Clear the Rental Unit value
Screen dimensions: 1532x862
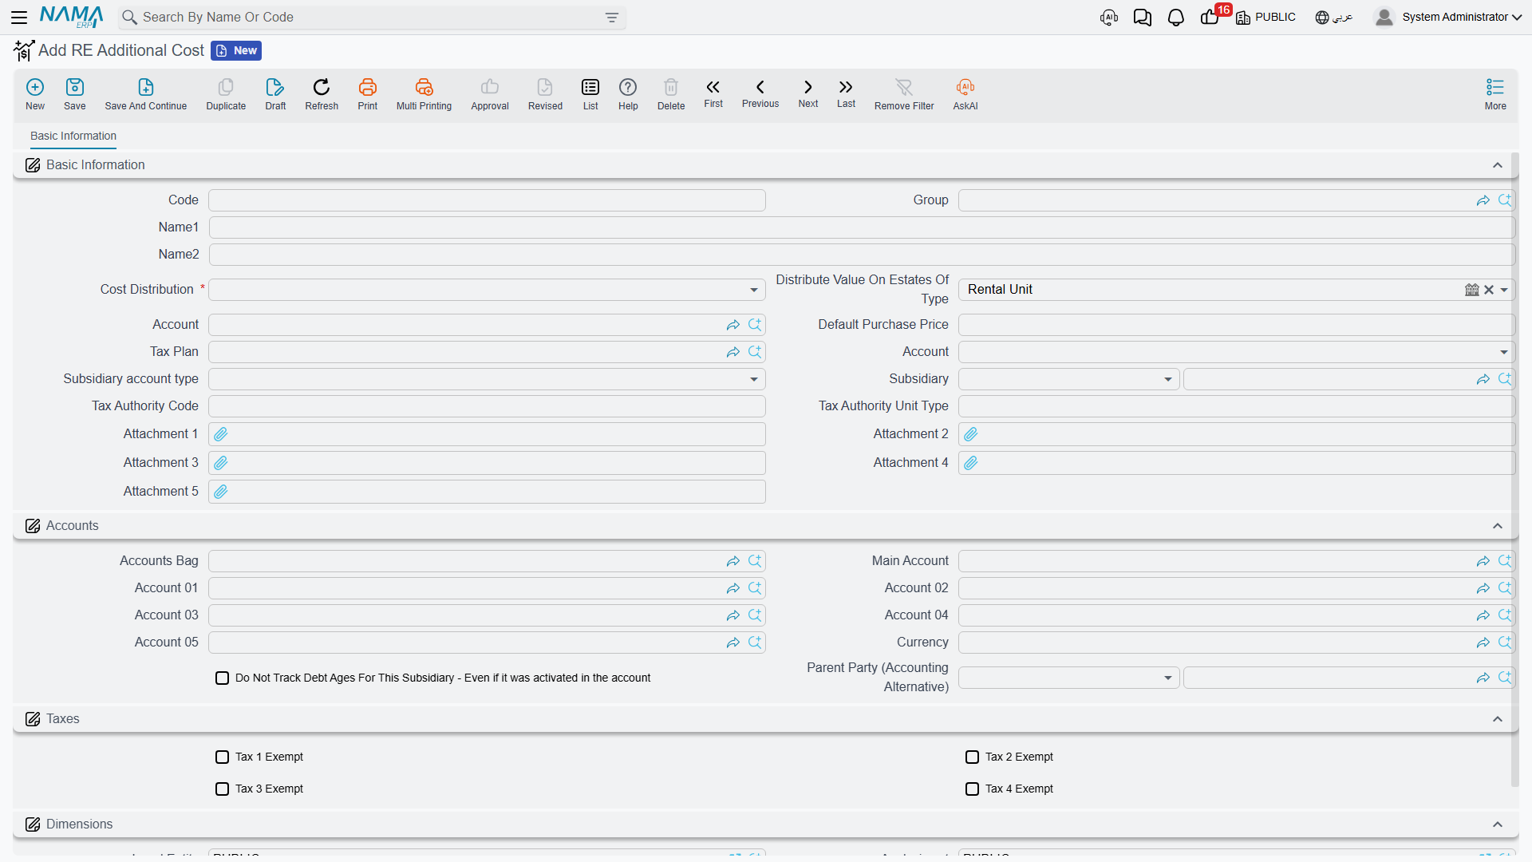click(x=1489, y=290)
